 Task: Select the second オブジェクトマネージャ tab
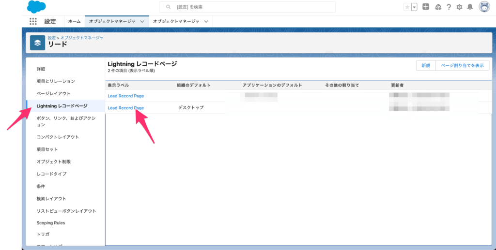pos(176,21)
